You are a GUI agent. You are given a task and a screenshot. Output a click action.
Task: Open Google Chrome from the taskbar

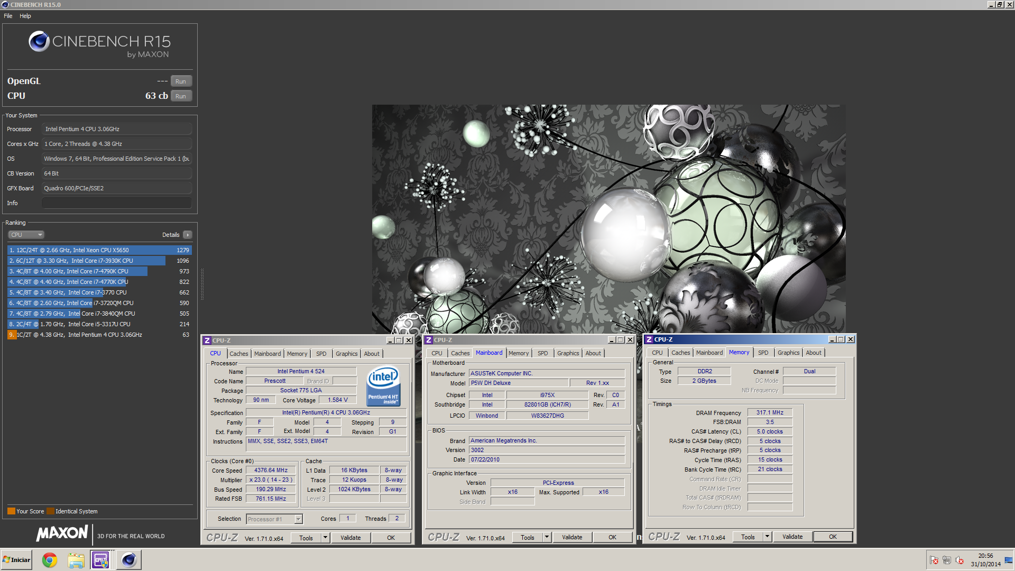(50, 560)
